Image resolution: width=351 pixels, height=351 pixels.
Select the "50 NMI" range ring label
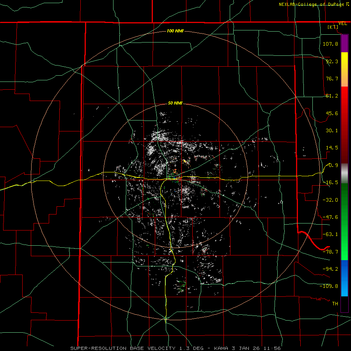(175, 103)
